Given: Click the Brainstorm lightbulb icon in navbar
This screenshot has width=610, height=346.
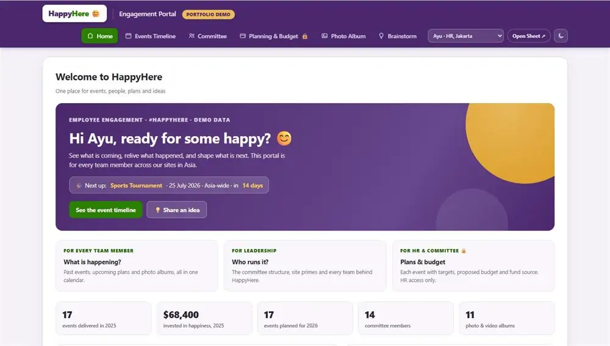Looking at the screenshot, I should coord(381,36).
